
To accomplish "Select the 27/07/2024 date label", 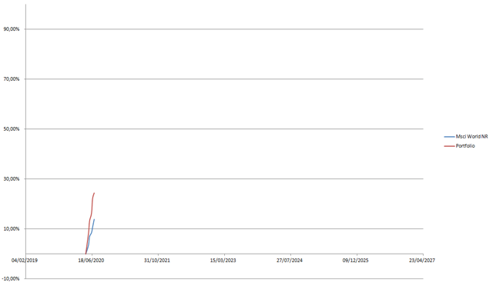I will click(290, 261).
